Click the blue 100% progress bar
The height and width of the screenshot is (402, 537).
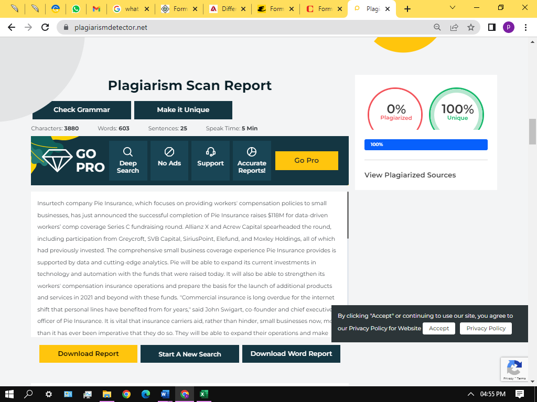[x=426, y=144]
